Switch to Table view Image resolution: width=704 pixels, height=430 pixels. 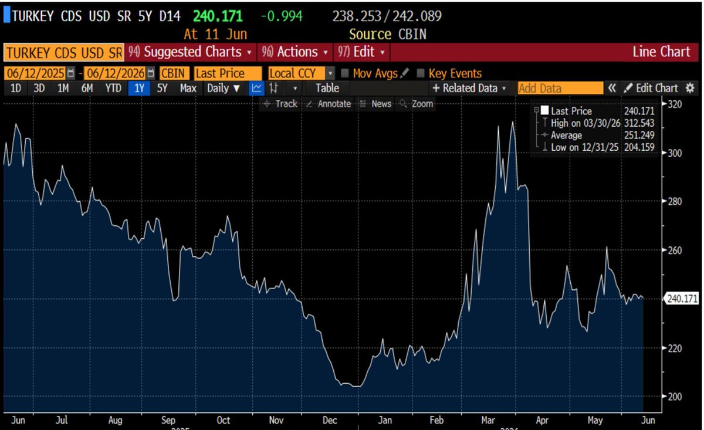(x=327, y=88)
